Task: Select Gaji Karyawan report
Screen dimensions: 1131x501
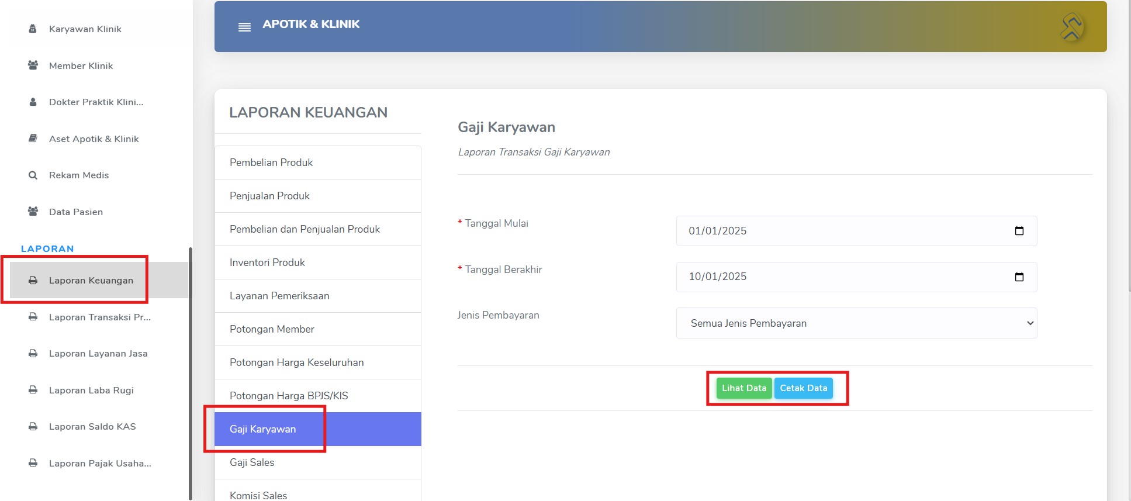Action: coord(318,429)
